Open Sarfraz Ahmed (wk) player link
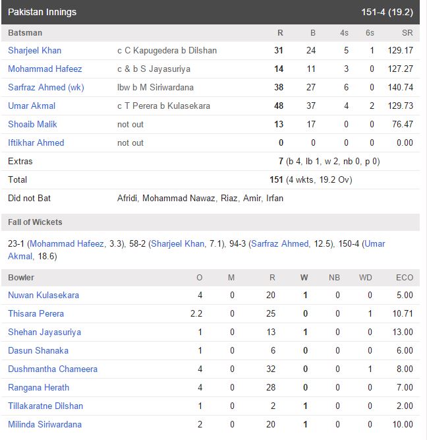The width and height of the screenshot is (427, 440). pyautogui.click(x=46, y=88)
